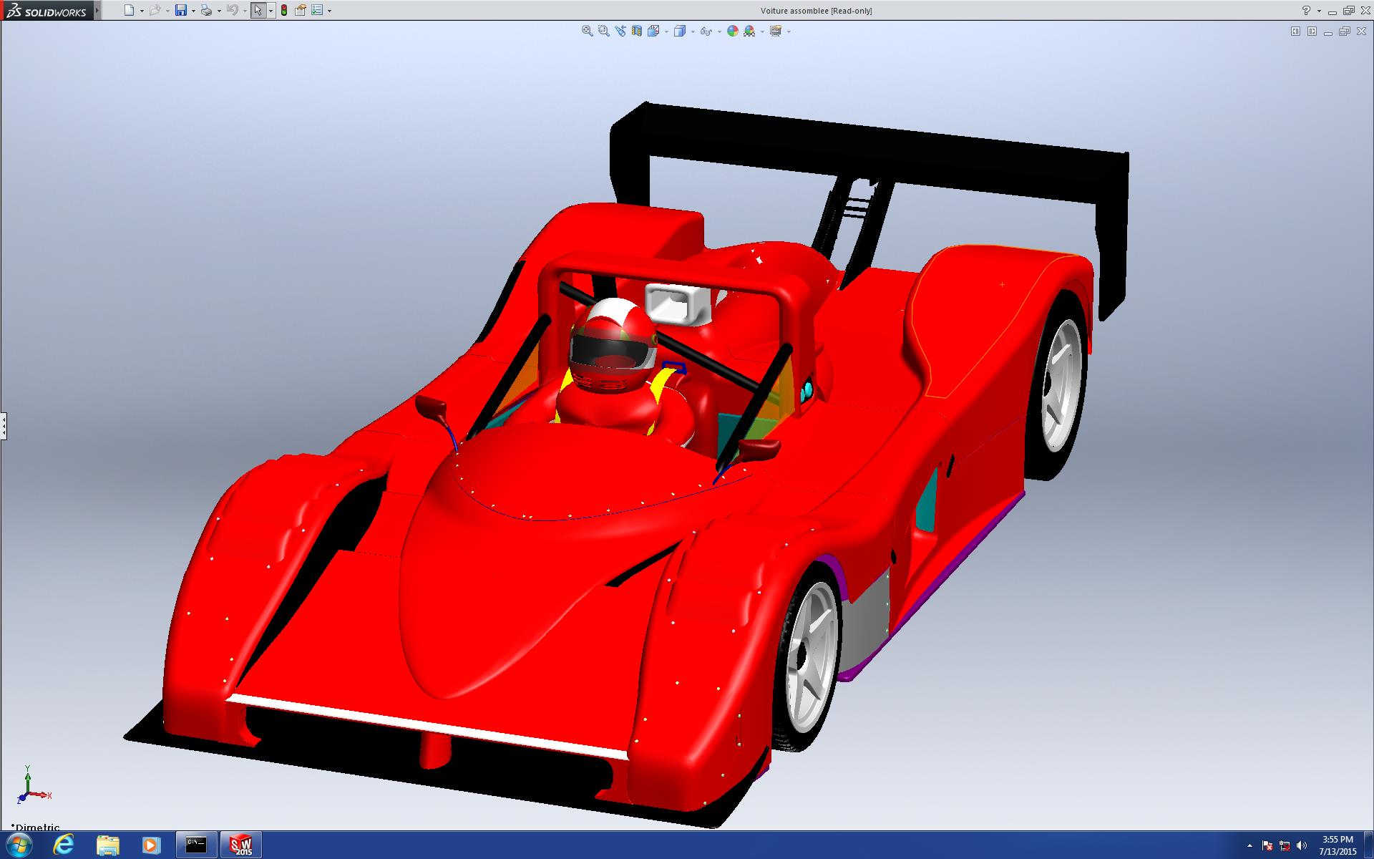1374x859 pixels.
Task: Open Internet Explorer from the taskbar
Action: (63, 845)
